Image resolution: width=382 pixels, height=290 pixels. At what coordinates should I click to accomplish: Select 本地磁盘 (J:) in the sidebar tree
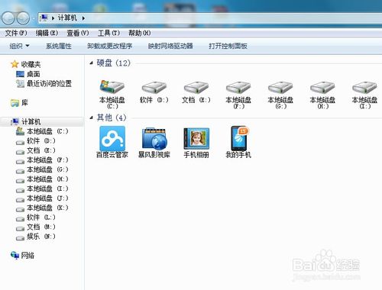[42, 198]
